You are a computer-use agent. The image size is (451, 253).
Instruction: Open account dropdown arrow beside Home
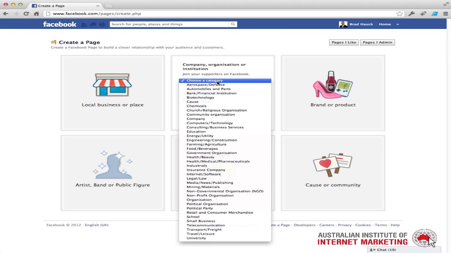click(x=397, y=24)
